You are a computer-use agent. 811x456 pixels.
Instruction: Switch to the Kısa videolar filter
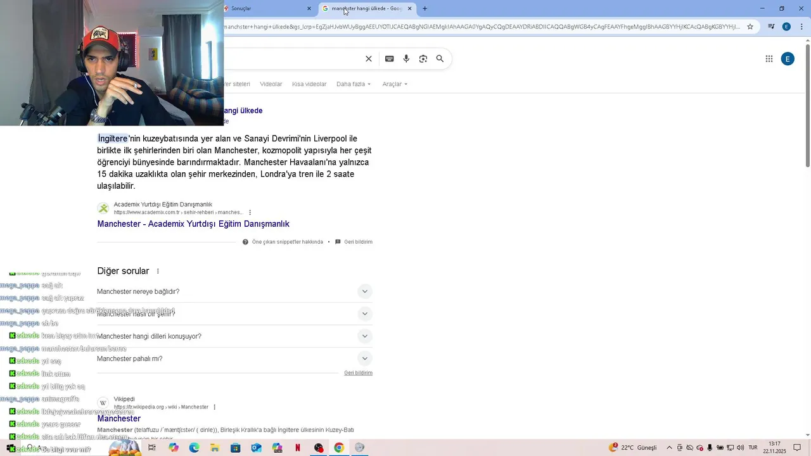point(309,84)
